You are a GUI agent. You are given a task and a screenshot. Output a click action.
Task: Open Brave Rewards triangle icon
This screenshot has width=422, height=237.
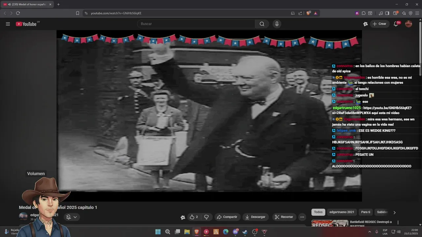pos(316,13)
